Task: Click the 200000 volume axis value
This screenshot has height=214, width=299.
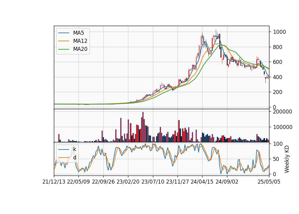Action: pyautogui.click(x=282, y=112)
